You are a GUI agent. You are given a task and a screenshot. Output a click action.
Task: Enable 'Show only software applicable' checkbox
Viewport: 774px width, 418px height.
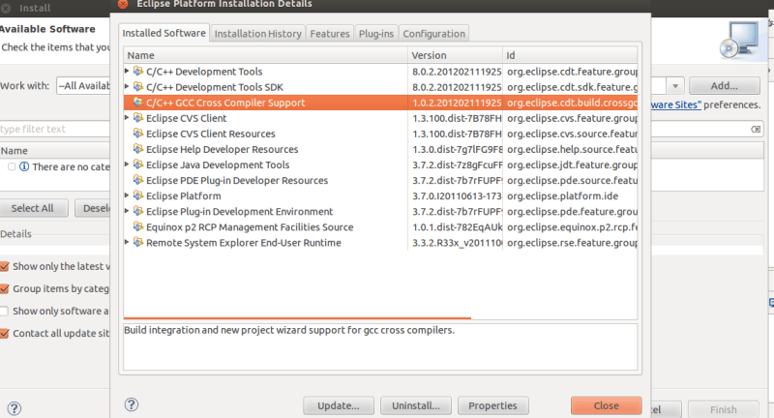[x=5, y=311]
